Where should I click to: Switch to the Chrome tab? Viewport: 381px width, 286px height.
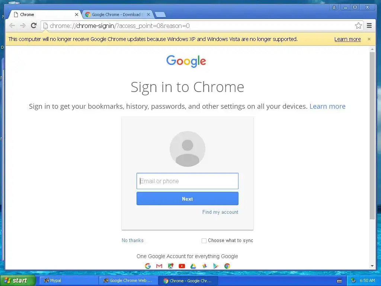tap(45, 15)
